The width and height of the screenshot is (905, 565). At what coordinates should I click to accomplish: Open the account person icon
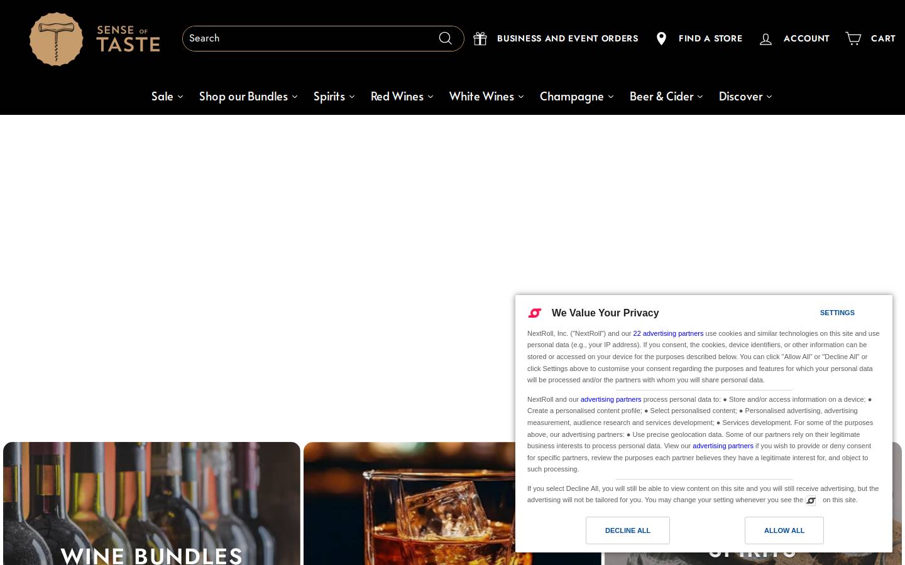click(x=765, y=39)
